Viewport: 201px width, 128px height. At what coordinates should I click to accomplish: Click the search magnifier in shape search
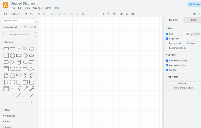tap(35, 21)
